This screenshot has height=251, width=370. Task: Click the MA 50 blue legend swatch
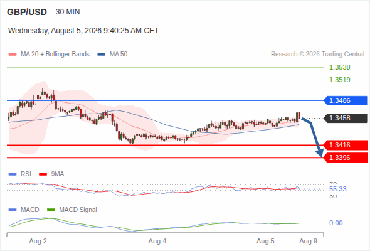point(102,55)
